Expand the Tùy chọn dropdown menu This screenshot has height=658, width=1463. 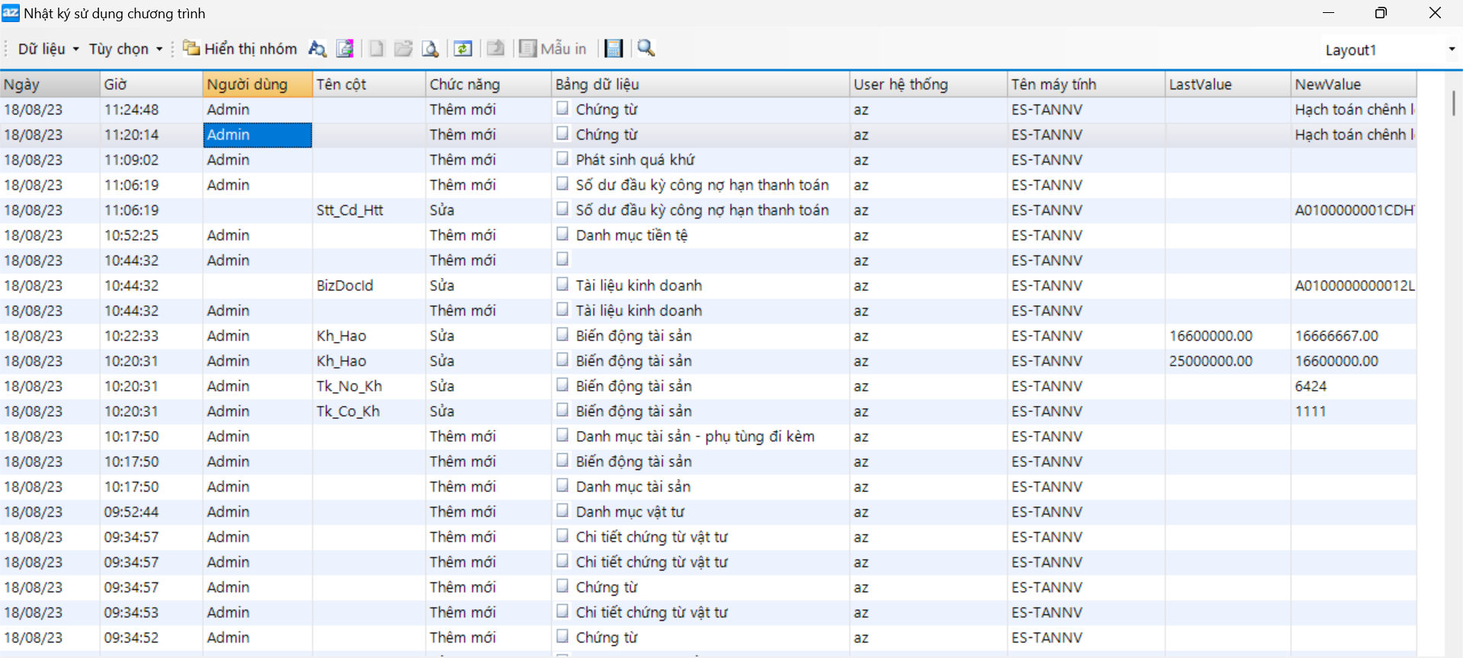coord(126,49)
